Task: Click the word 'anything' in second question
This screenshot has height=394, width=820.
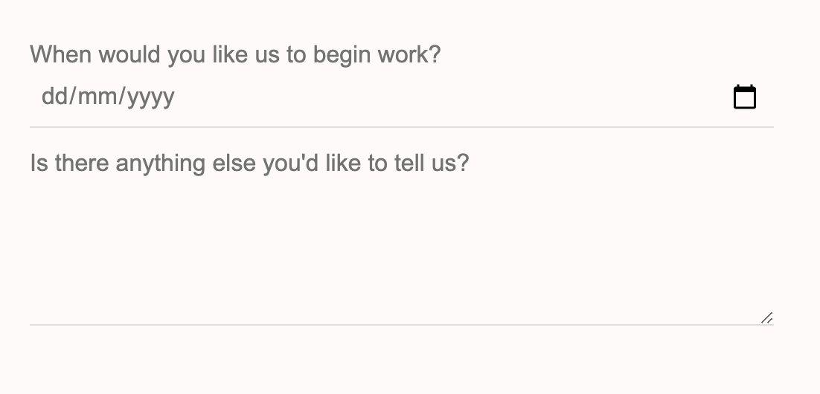Action: (x=160, y=164)
